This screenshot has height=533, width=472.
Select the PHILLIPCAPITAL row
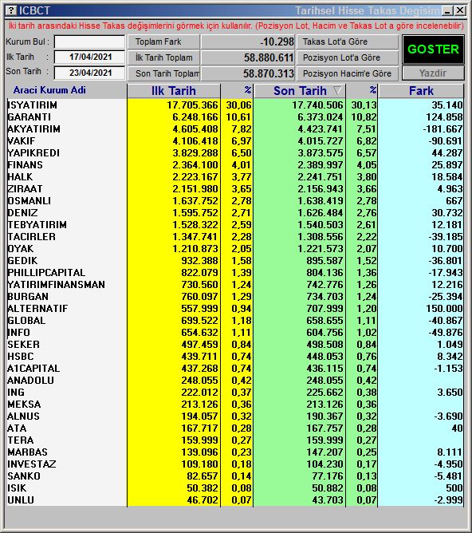pyautogui.click(x=235, y=273)
